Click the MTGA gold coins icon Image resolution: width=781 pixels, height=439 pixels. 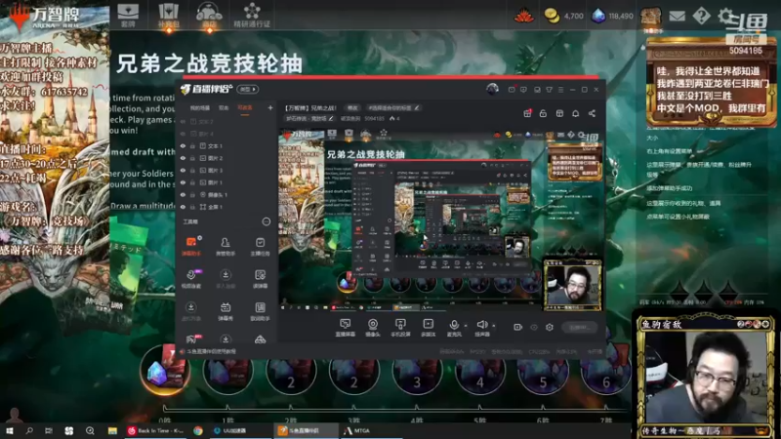(x=552, y=16)
